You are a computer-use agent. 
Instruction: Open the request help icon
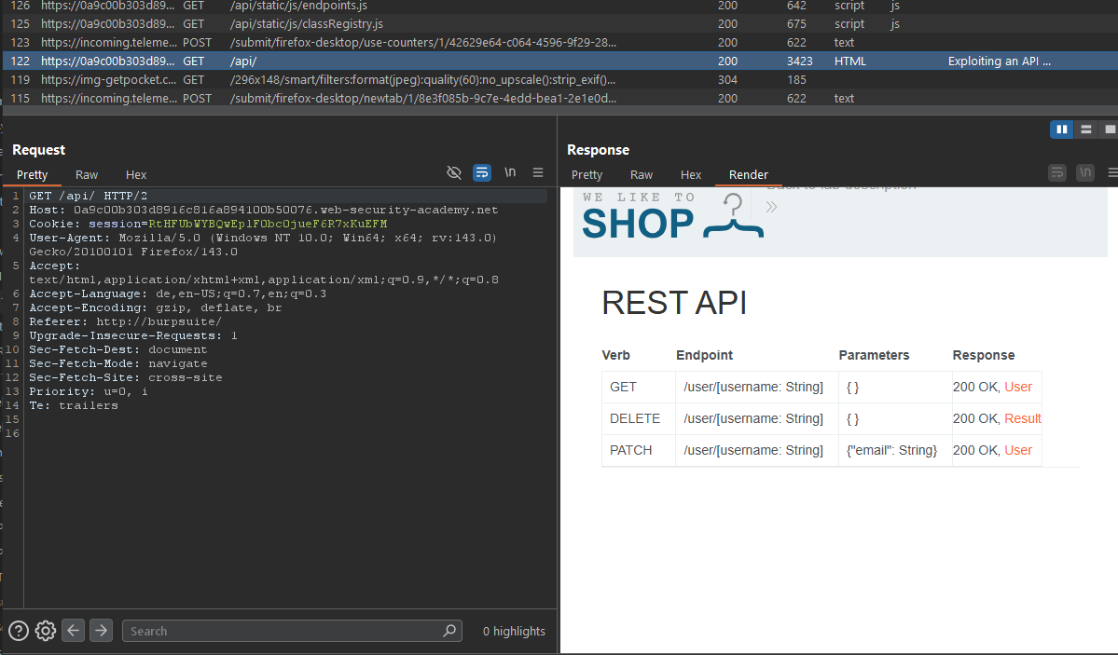18,631
